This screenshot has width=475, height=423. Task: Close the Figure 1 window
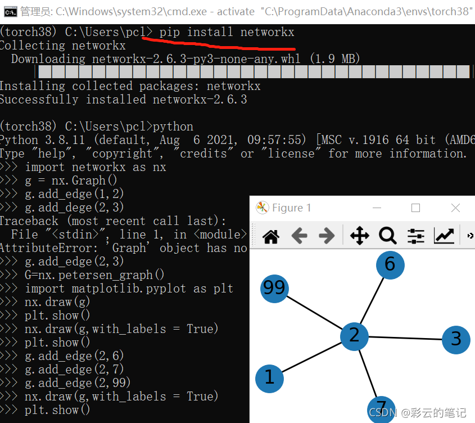455,208
